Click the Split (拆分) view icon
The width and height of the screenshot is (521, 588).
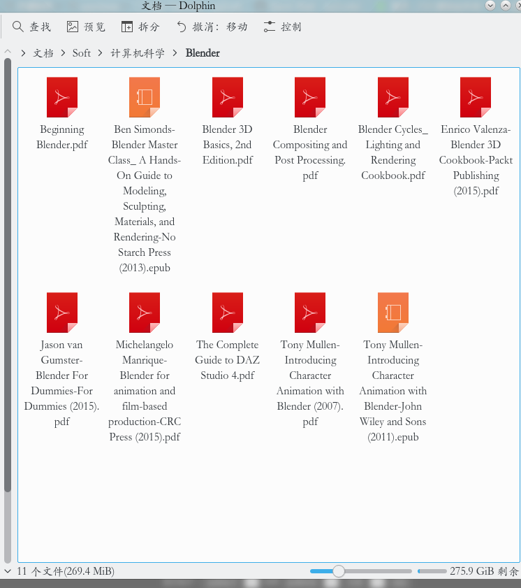pos(127,27)
